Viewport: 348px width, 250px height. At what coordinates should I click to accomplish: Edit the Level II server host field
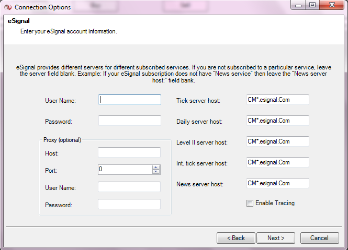click(278, 141)
